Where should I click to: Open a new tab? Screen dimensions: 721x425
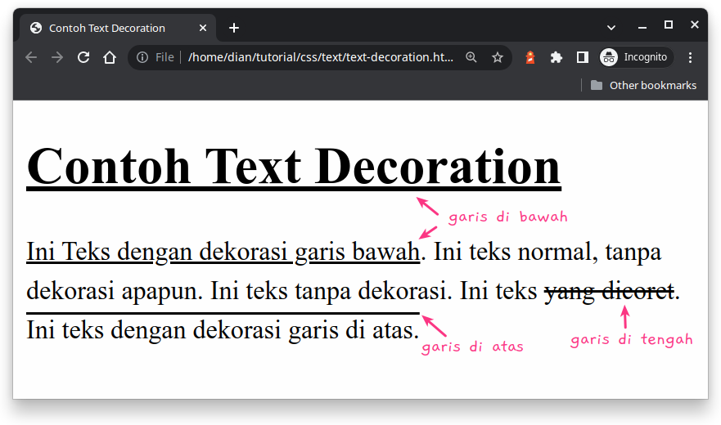(234, 28)
